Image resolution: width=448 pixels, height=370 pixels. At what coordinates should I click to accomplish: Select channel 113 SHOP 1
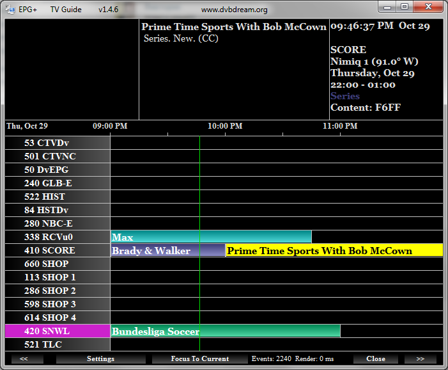pyautogui.click(x=58, y=277)
